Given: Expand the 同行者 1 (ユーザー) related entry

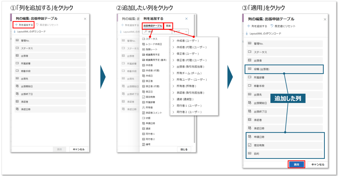Looking at the screenshot, I should pos(173,105).
